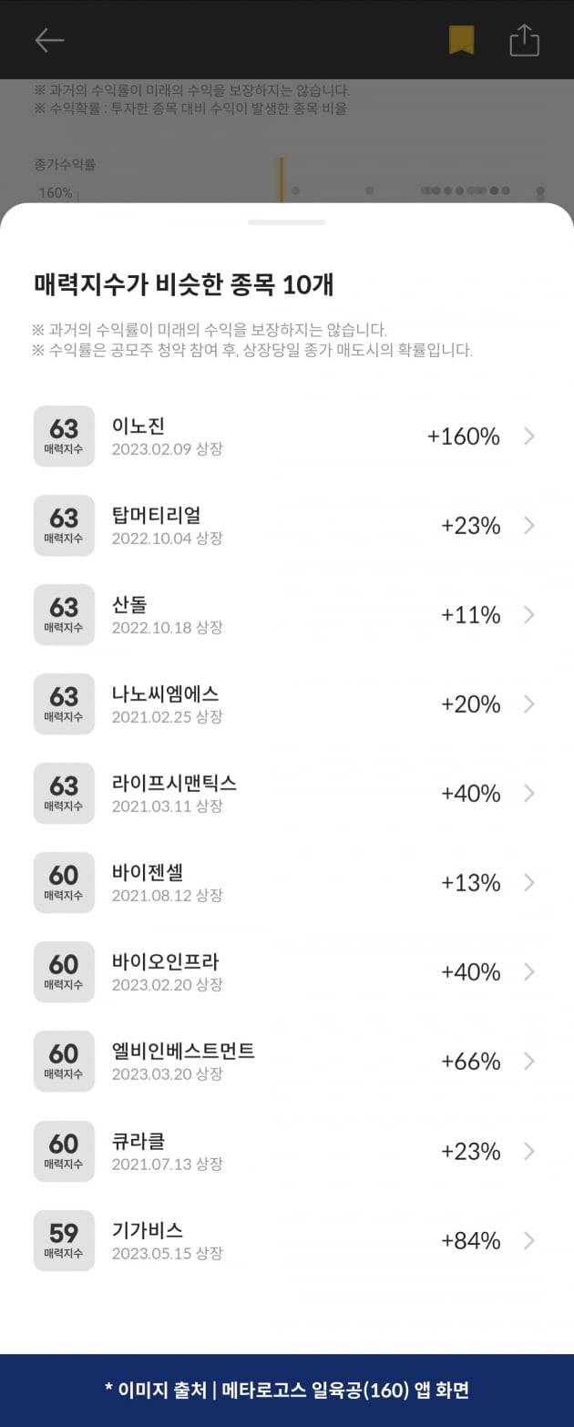
Task: Tap 나노씨엠에스 row chevron
Action: (x=529, y=704)
